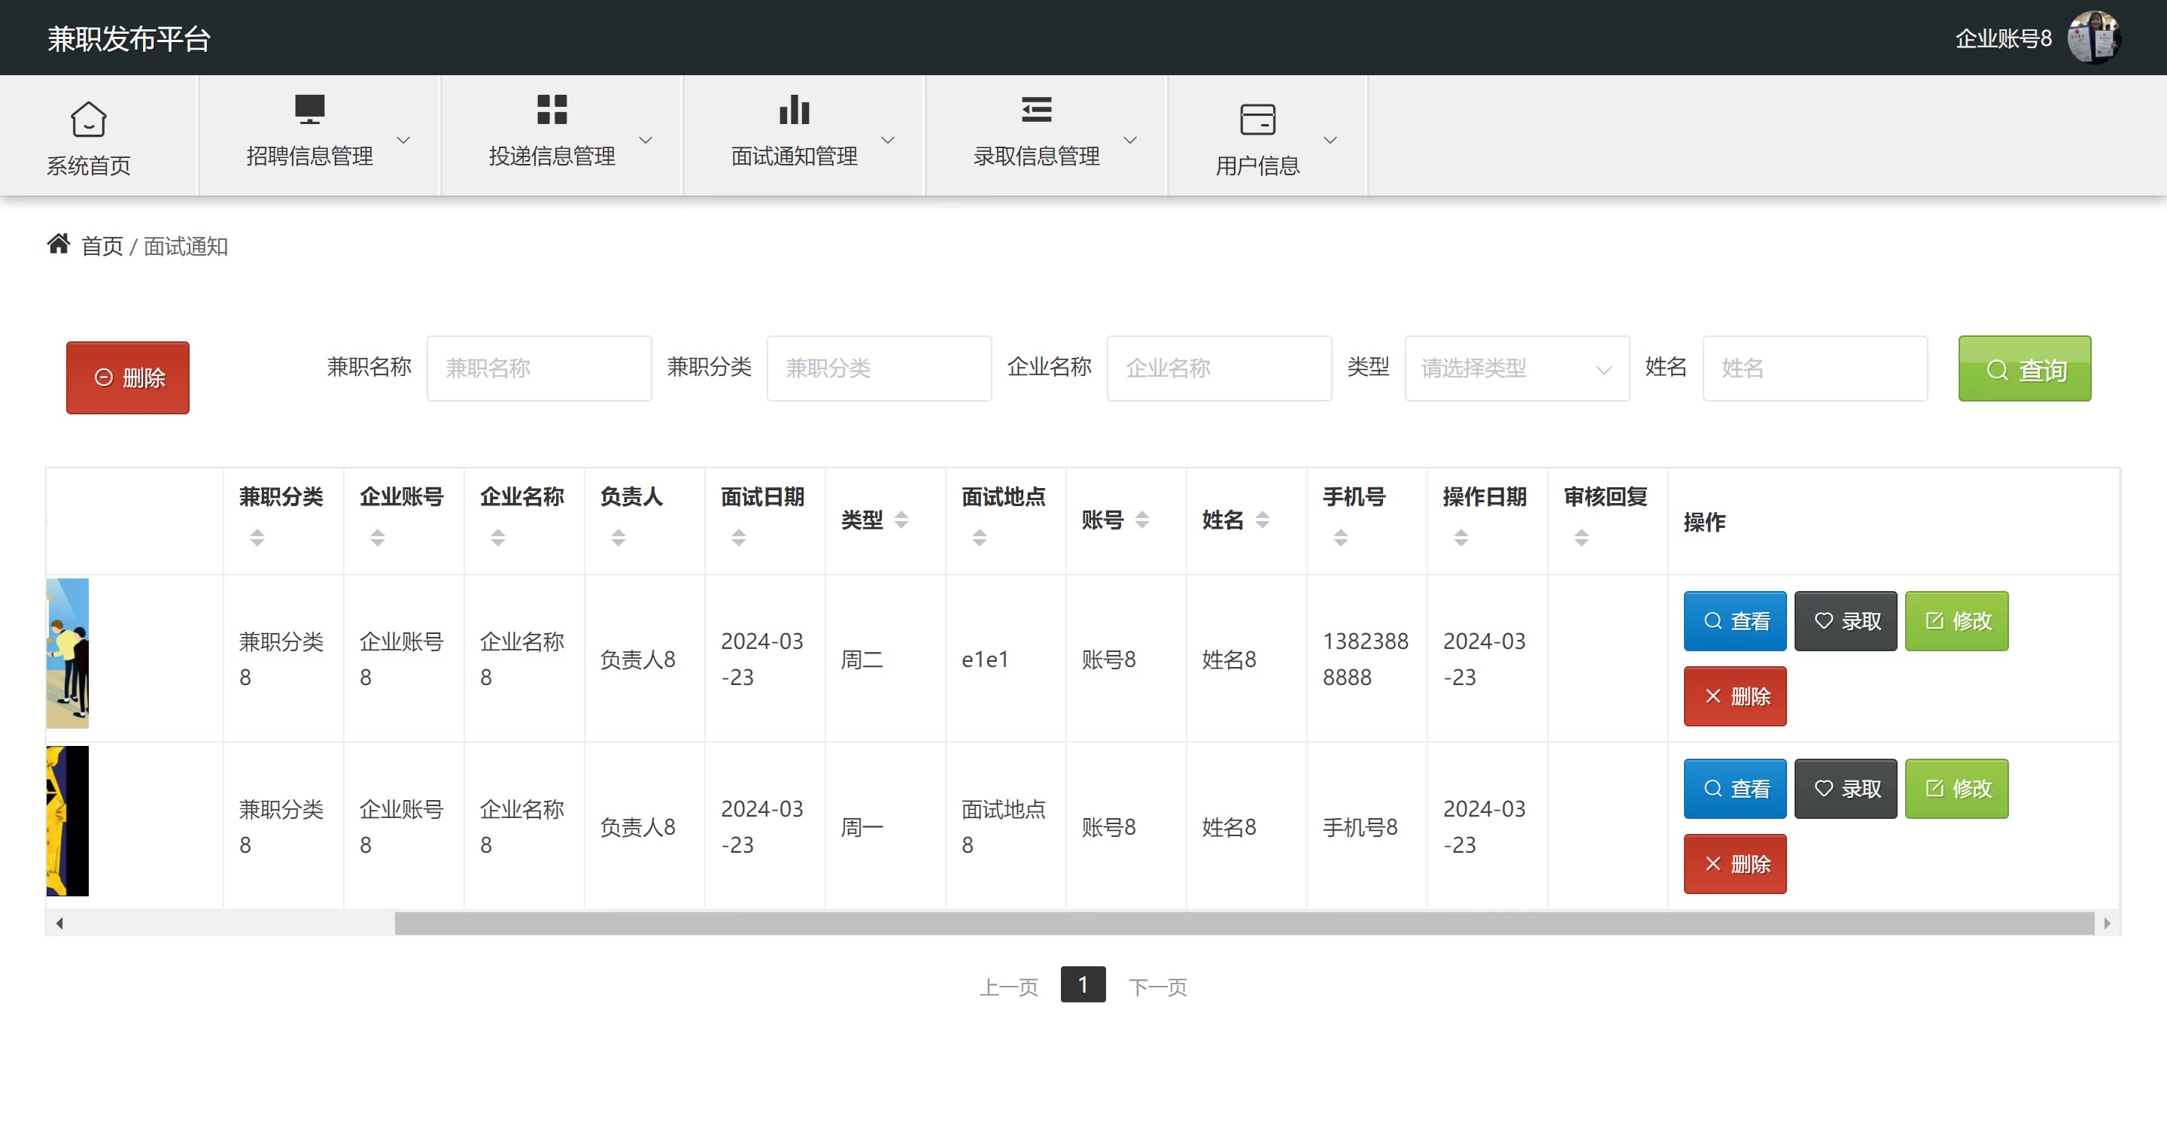
Task: Focus the 企业名称 search field
Action: coord(1219,368)
